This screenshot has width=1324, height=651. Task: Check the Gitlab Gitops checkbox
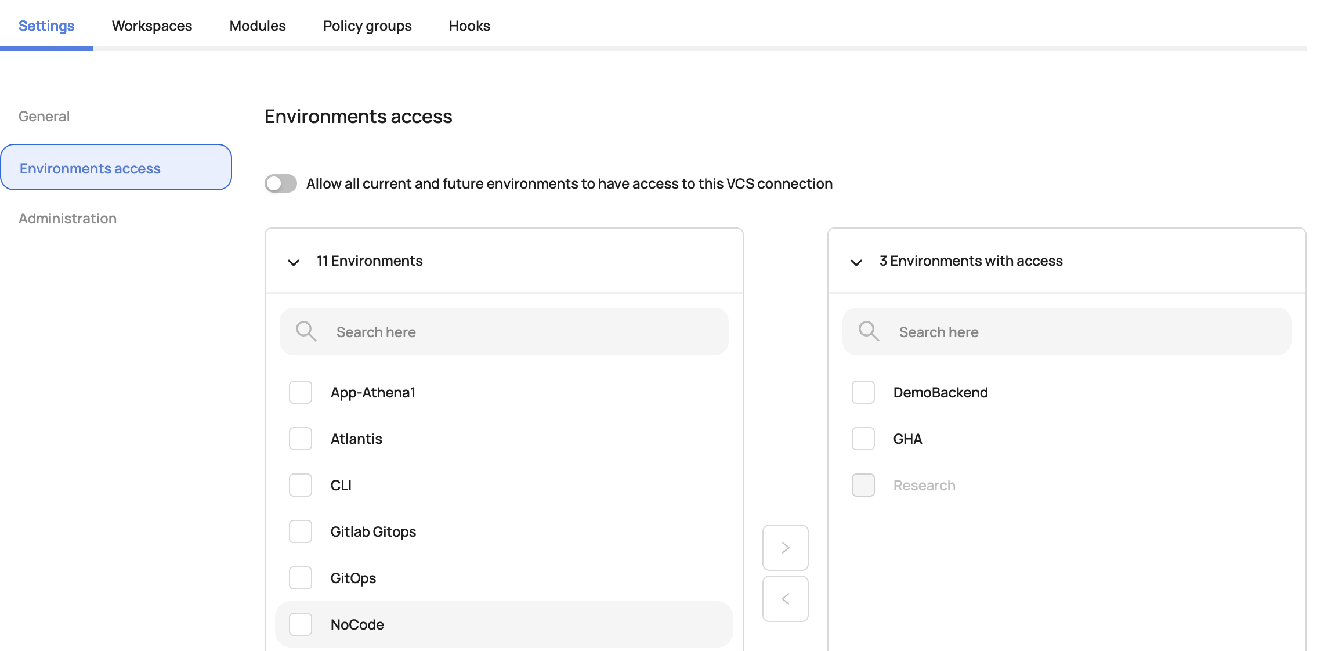pyautogui.click(x=301, y=531)
